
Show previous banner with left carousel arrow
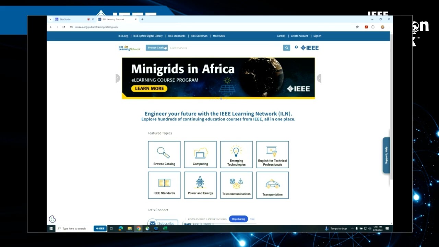(x=118, y=78)
